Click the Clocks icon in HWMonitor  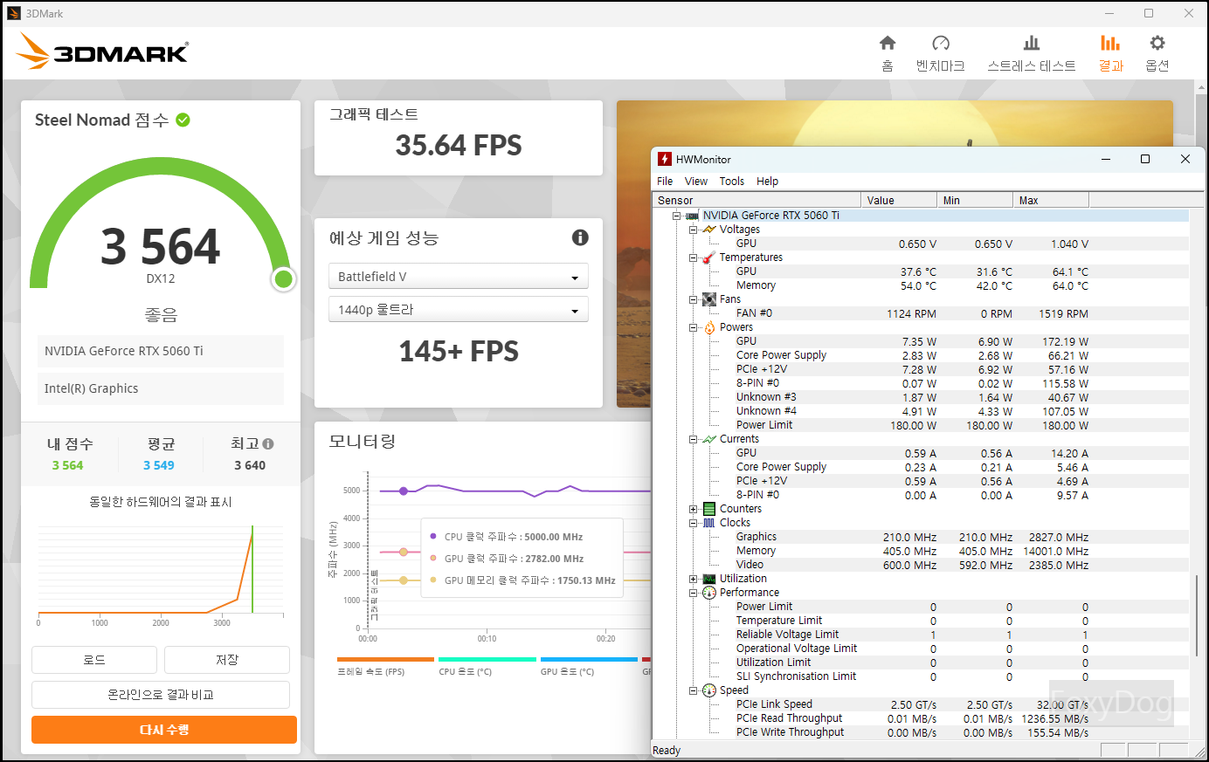coord(709,523)
